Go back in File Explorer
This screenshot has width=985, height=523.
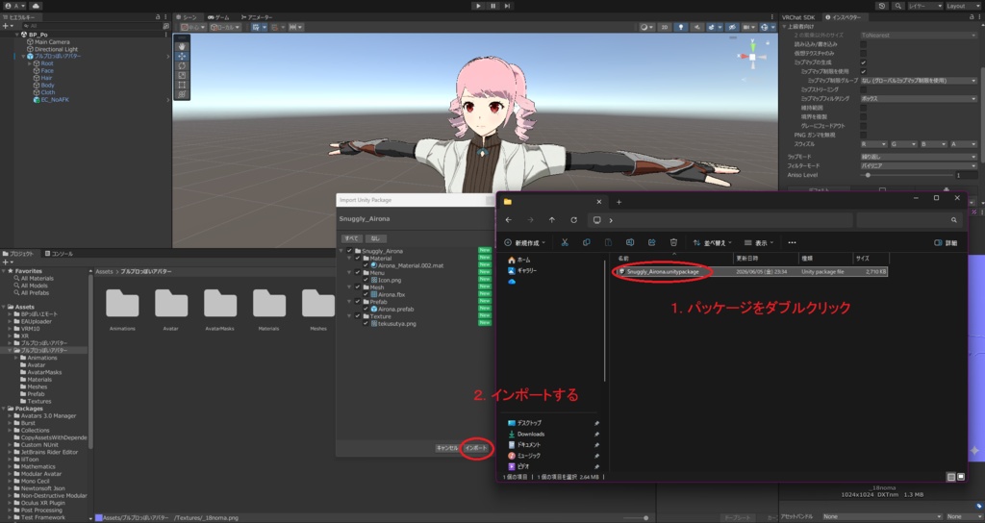(509, 220)
